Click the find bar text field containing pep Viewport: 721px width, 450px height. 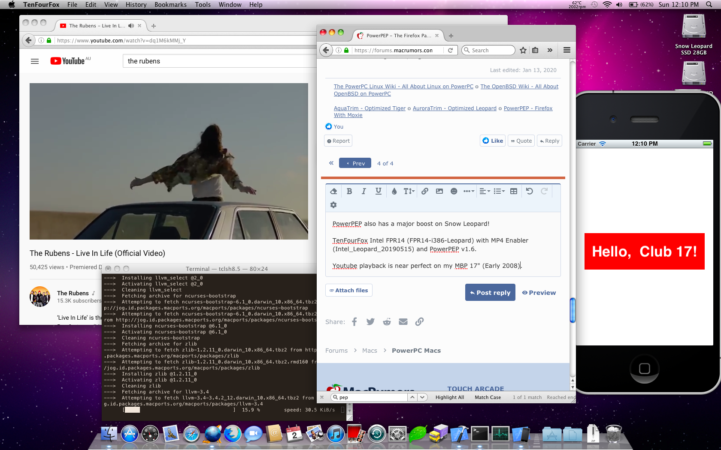369,397
